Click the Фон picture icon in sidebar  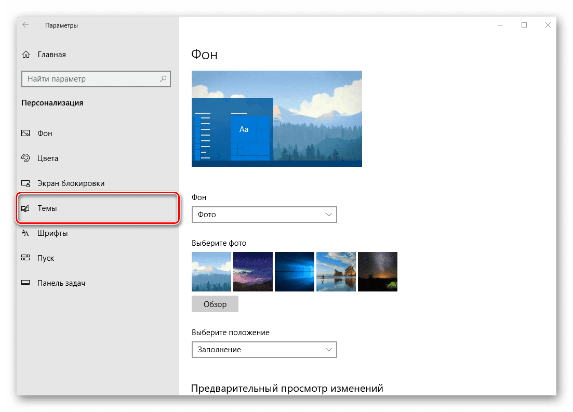(x=25, y=133)
